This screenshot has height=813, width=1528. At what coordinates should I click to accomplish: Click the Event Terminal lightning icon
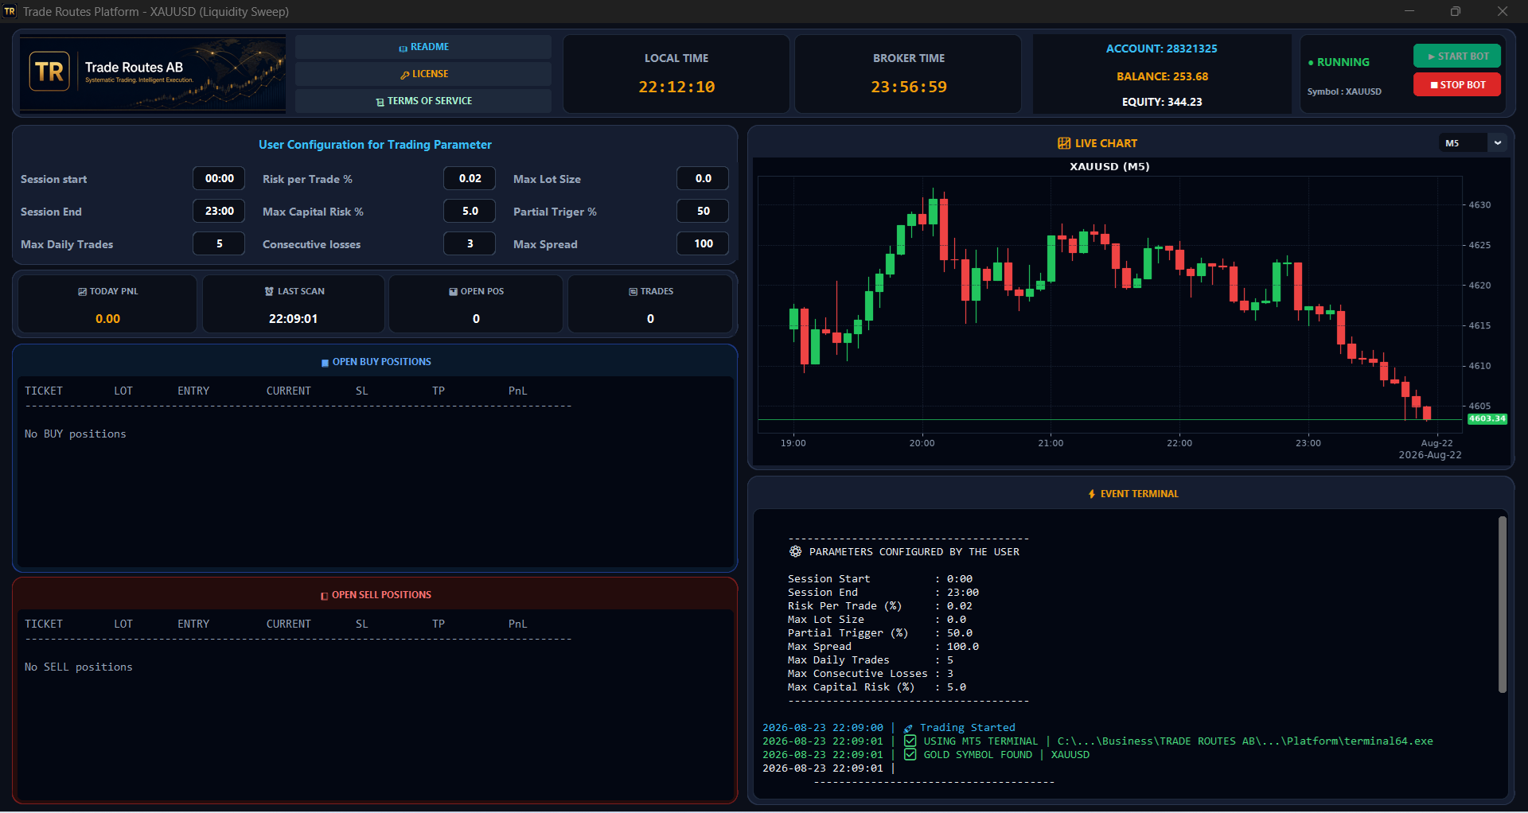point(1092,494)
